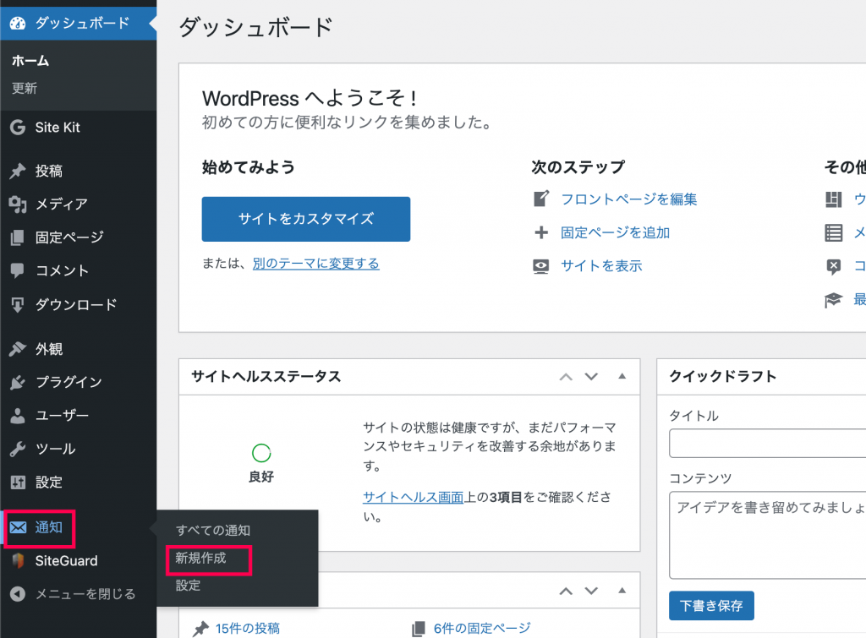Click the タイトル input field

(x=768, y=443)
